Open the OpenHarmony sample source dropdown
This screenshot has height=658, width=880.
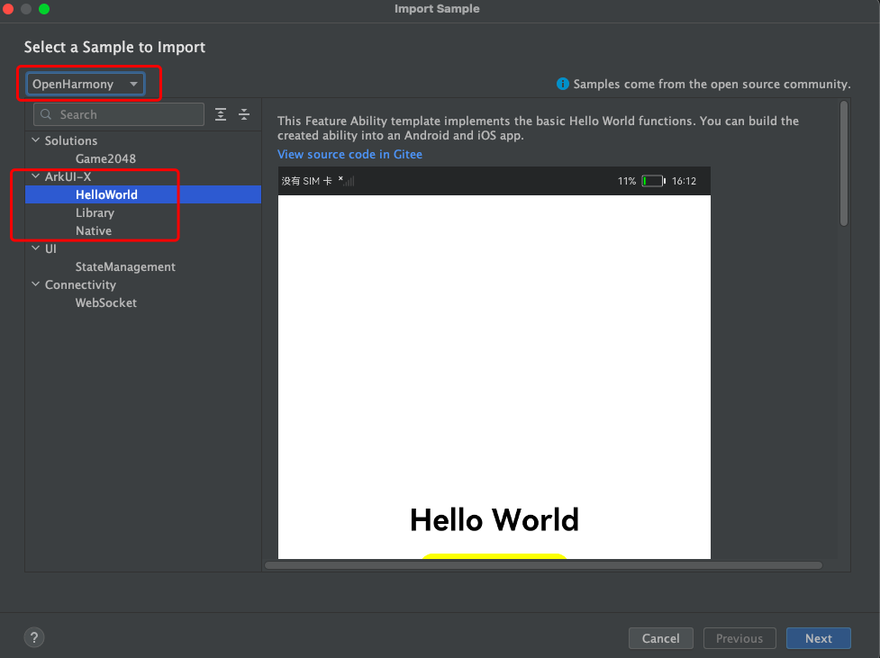pyautogui.click(x=86, y=84)
